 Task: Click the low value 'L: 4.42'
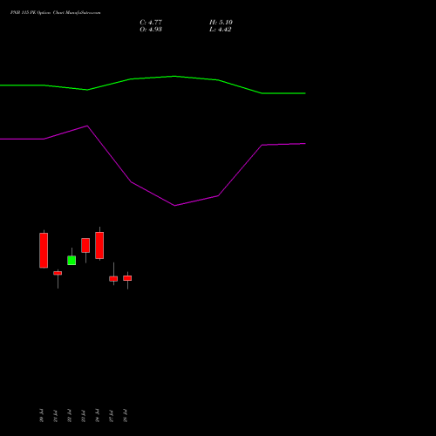(221, 30)
